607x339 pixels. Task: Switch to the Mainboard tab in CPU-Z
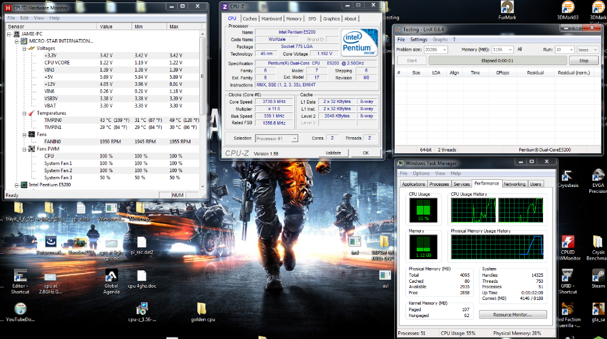(x=271, y=19)
